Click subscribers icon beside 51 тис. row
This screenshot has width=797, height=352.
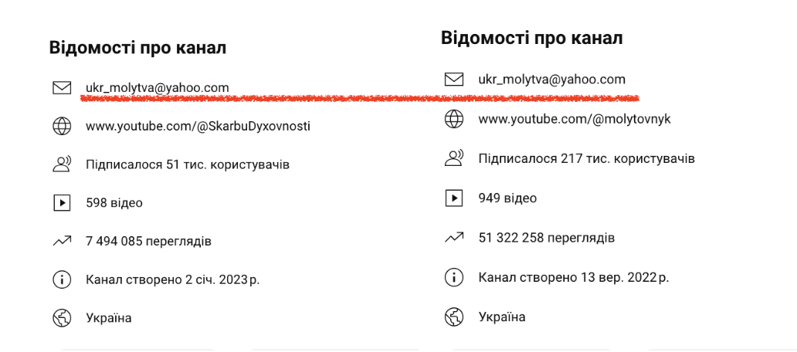[x=62, y=164]
